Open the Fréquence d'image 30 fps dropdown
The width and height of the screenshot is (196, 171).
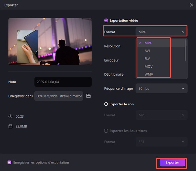click(162, 88)
